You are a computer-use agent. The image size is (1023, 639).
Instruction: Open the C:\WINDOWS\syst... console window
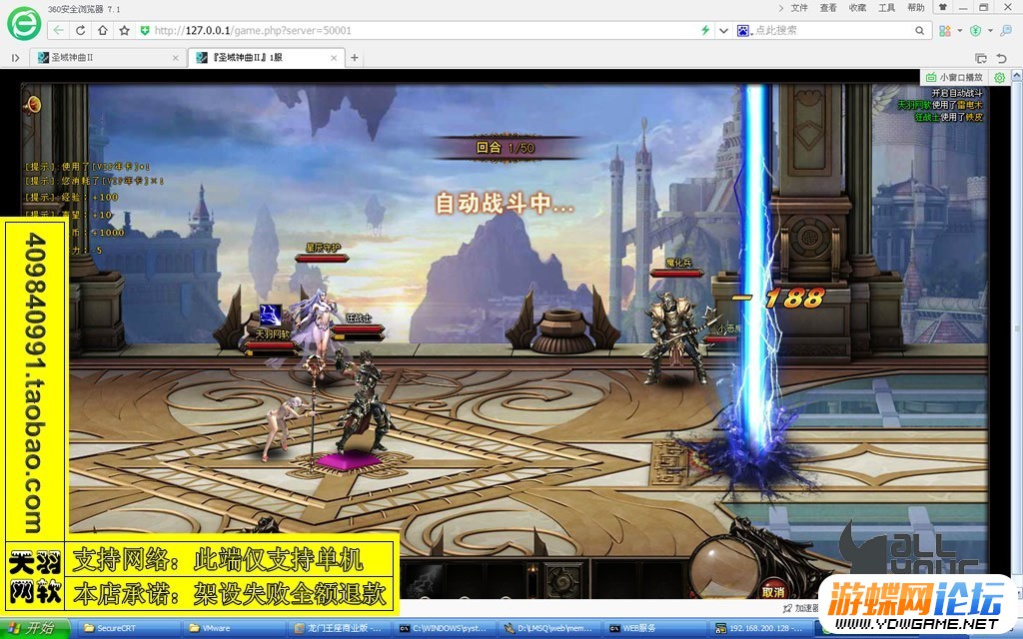point(445,629)
